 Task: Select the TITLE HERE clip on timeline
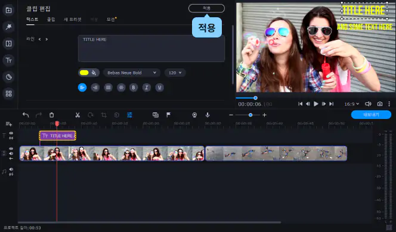[x=58, y=136]
